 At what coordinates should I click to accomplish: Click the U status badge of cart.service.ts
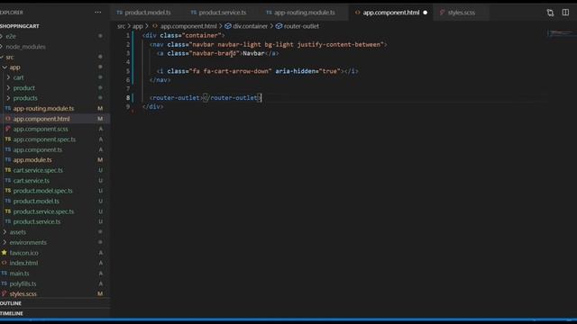tap(100, 180)
